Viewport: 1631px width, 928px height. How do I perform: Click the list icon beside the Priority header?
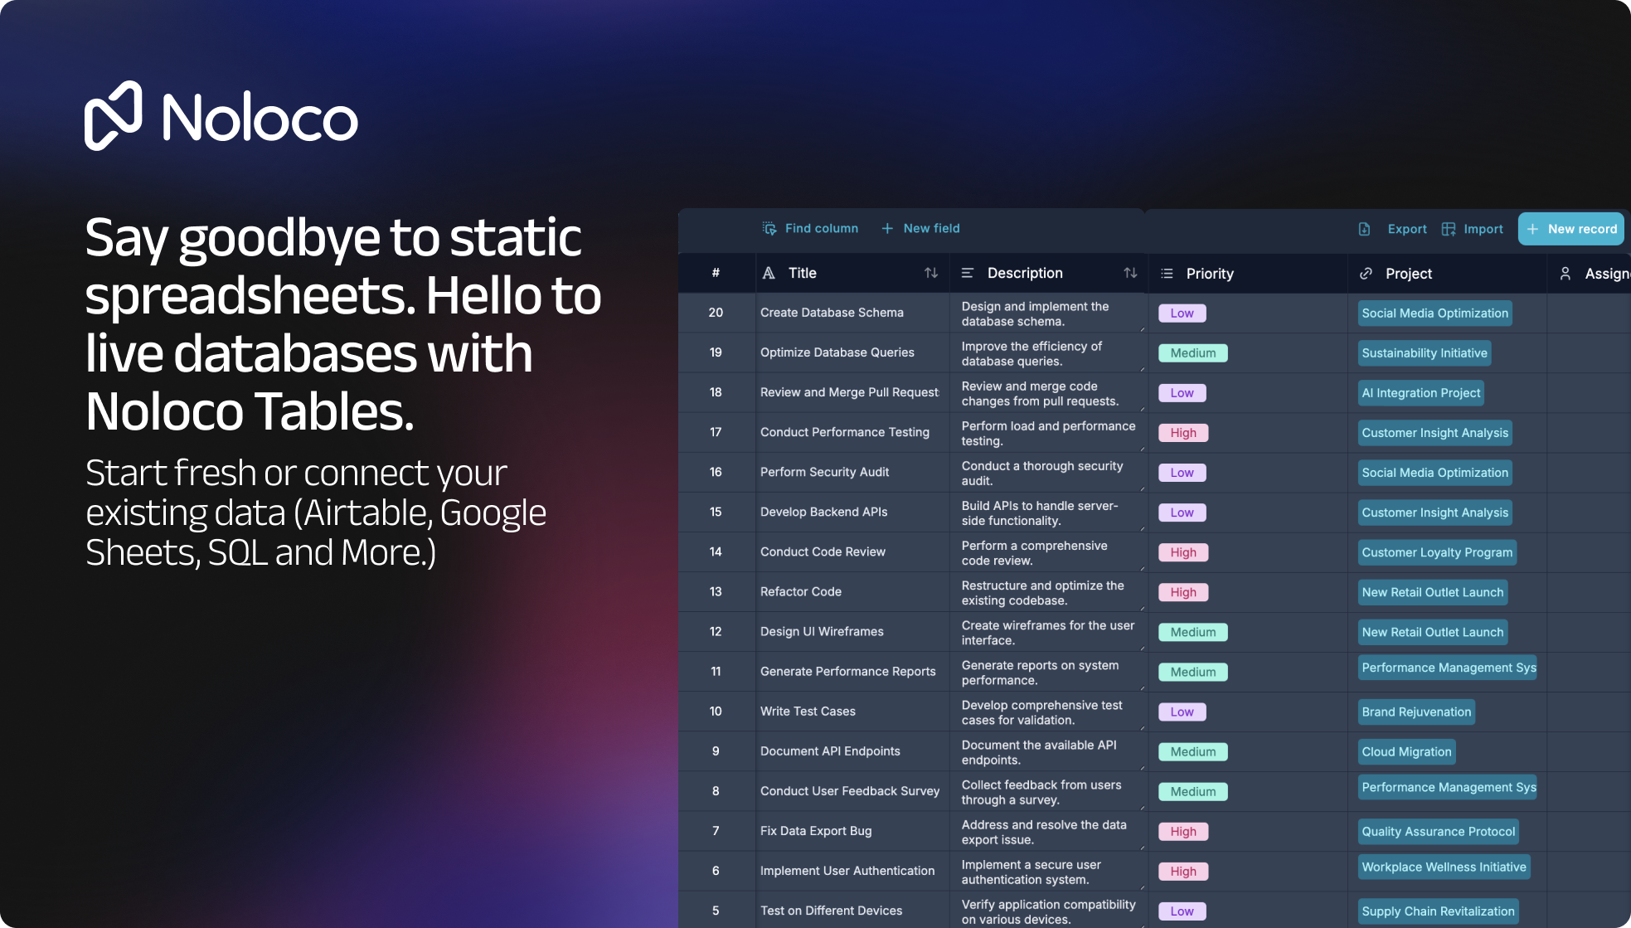[1167, 273]
